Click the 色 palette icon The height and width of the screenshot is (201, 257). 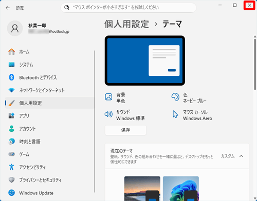175,97
